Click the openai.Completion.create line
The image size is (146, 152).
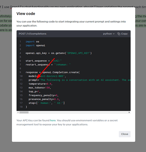tap(53, 72)
